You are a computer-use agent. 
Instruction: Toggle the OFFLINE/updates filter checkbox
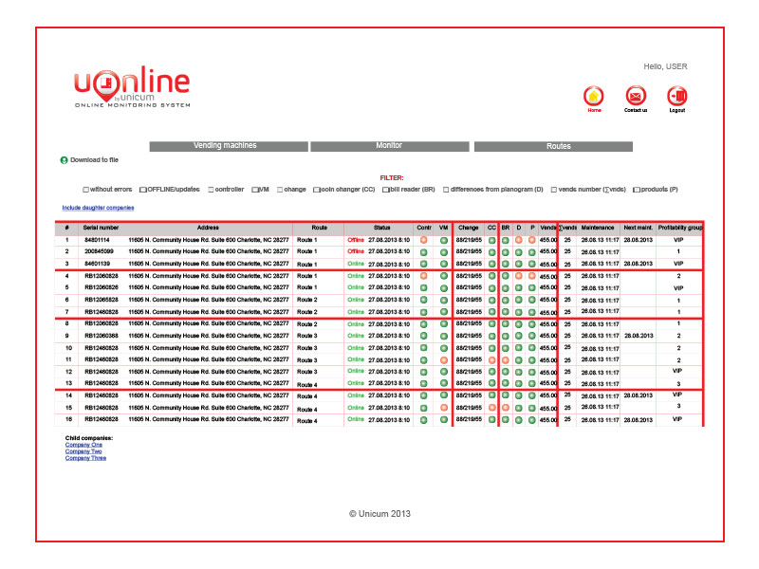tap(142, 190)
